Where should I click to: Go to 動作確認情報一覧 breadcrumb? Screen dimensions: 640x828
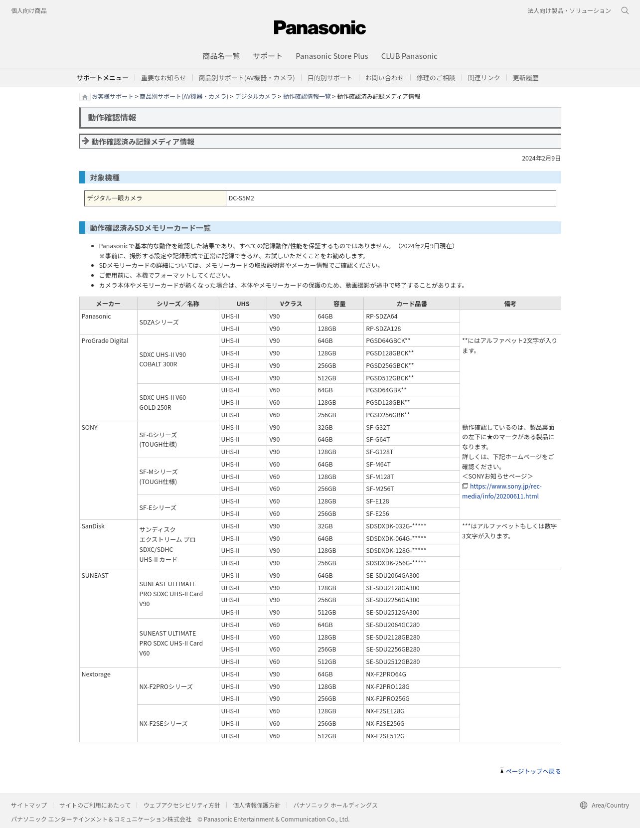pyautogui.click(x=307, y=97)
